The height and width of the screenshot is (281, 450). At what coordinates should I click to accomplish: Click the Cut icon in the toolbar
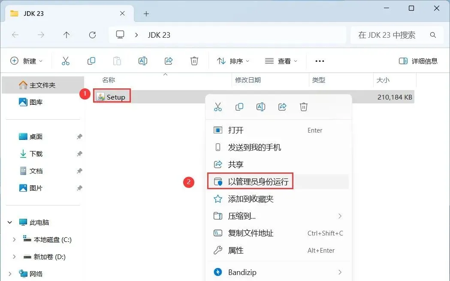(66, 61)
